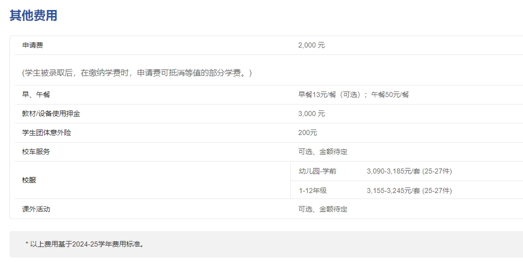Select the 早、午餐 row label
Image resolution: width=523 pixels, height=263 pixels.
36,94
